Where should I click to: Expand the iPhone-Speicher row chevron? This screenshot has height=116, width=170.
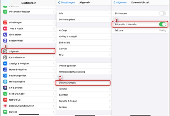point(109,65)
